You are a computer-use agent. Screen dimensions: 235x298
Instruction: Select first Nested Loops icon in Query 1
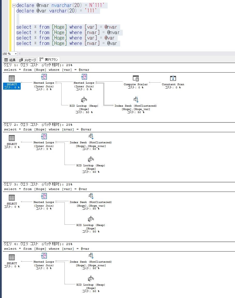click(x=44, y=77)
